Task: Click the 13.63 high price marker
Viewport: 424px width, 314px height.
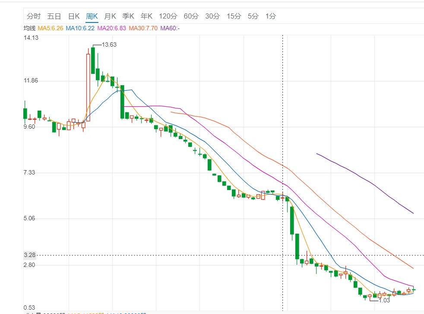Action: [109, 44]
